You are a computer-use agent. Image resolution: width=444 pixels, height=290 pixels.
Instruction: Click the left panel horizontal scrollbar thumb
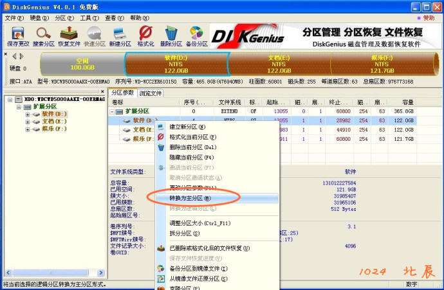[50, 273]
